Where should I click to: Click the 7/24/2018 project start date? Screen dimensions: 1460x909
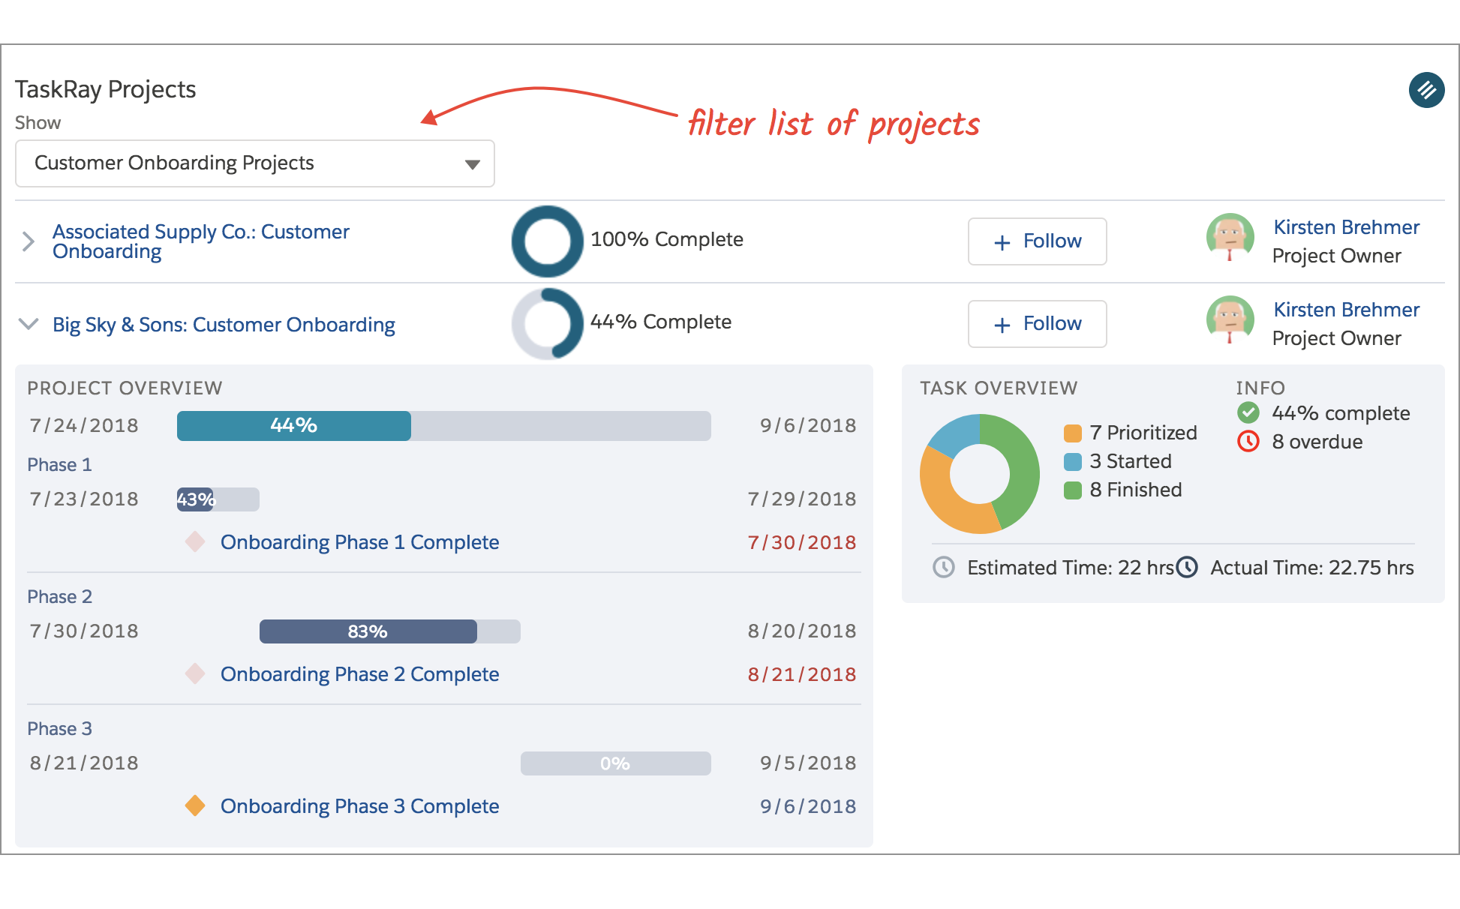pyautogui.click(x=84, y=425)
